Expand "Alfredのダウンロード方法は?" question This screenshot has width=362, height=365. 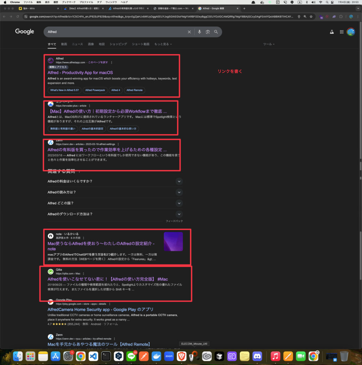179,214
